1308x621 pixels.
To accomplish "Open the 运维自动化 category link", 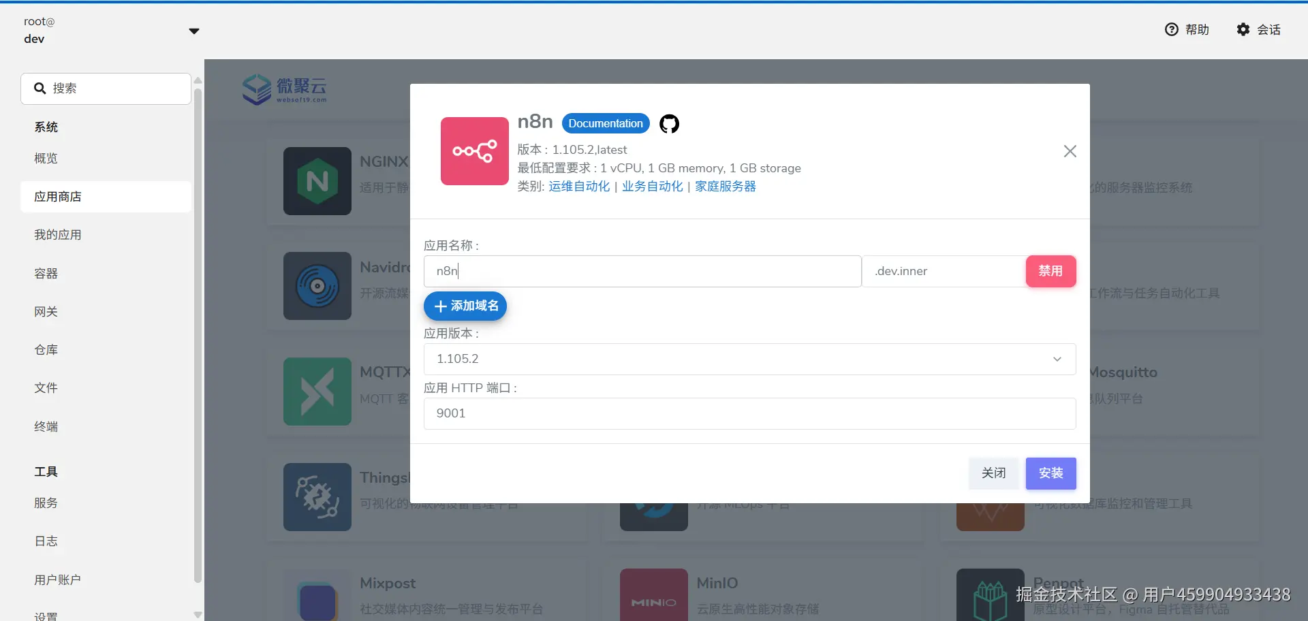I will 579,187.
